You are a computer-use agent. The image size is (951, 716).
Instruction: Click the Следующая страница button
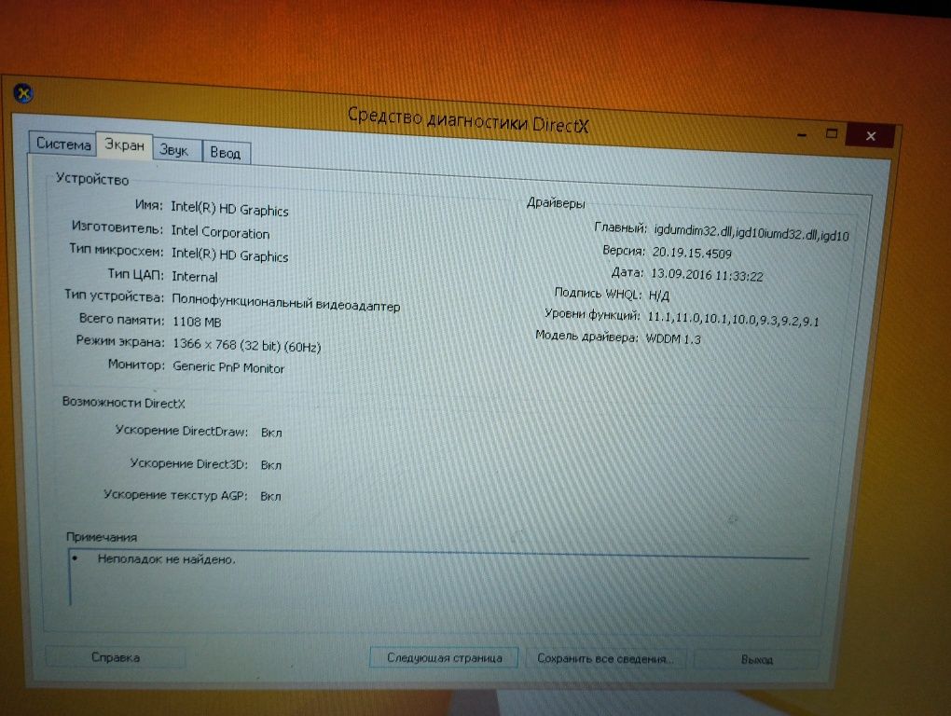(x=445, y=658)
